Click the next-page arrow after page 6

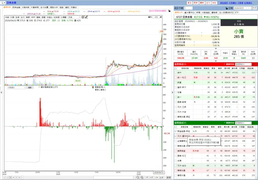pos(22,178)
